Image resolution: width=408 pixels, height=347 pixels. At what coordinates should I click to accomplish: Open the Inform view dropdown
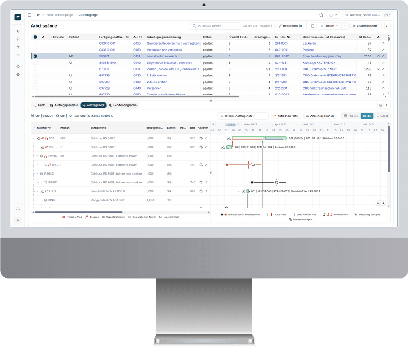330,26
